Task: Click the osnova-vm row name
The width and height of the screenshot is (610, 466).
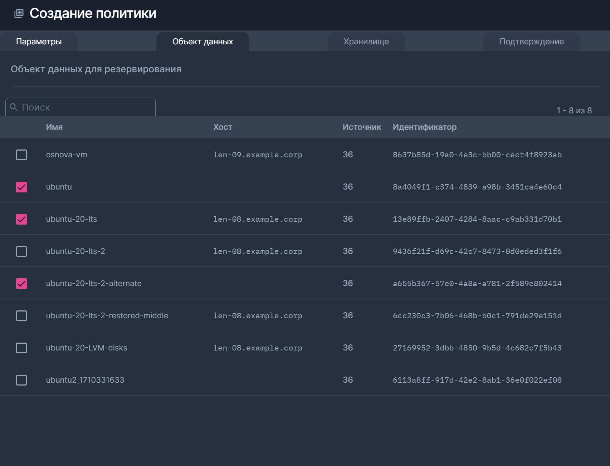Action: (x=67, y=155)
